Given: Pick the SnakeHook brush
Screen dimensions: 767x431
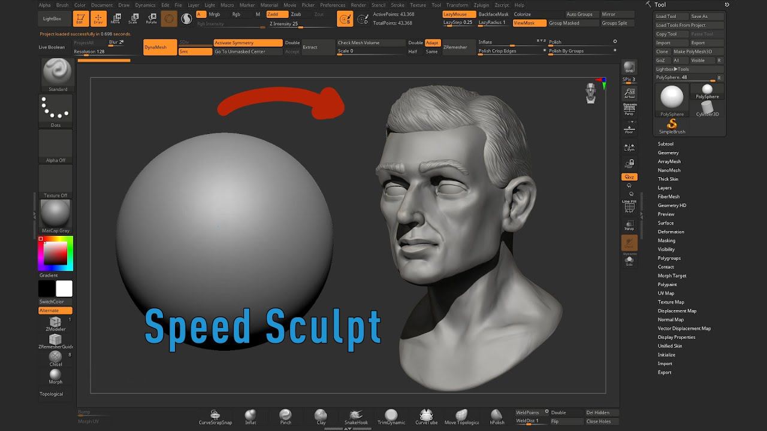Looking at the screenshot, I should coord(356,417).
